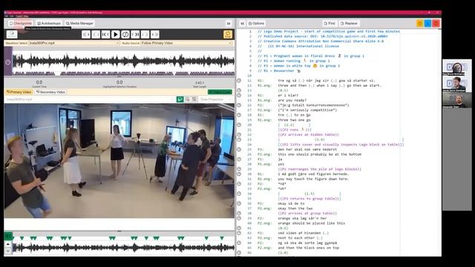Switch to the Primary Video tab
The image size is (475, 267).
coord(19,92)
